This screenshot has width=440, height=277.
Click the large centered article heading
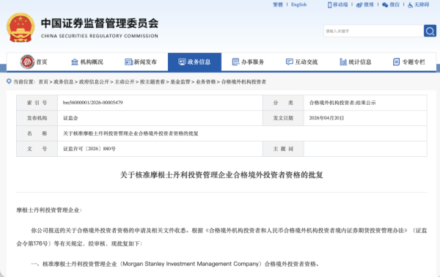pos(221,175)
